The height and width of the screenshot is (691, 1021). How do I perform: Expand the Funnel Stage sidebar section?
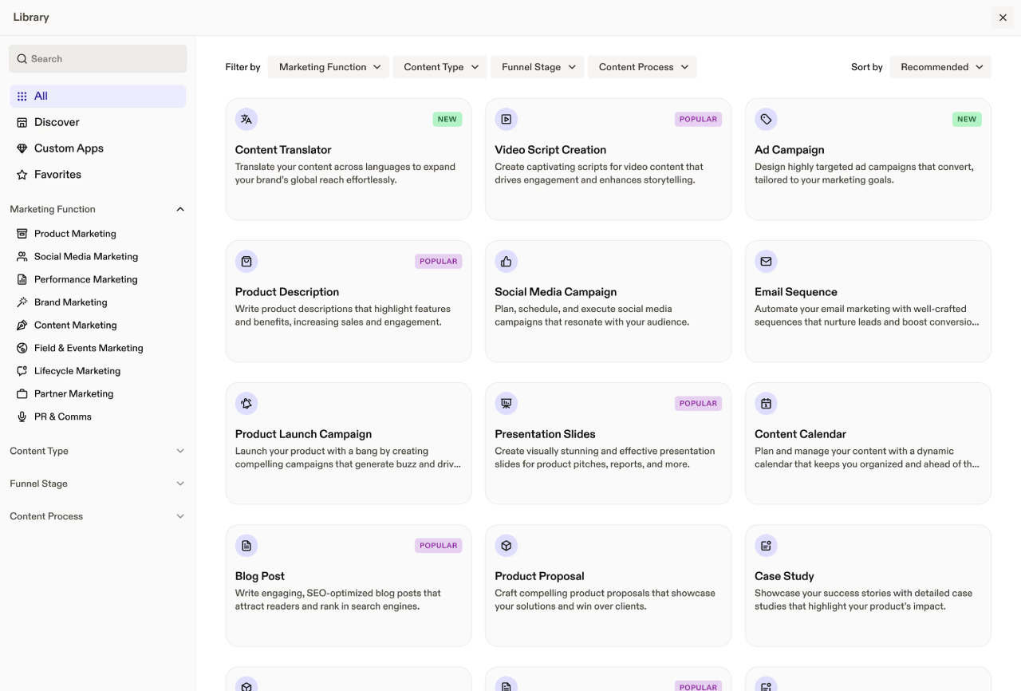(x=97, y=484)
